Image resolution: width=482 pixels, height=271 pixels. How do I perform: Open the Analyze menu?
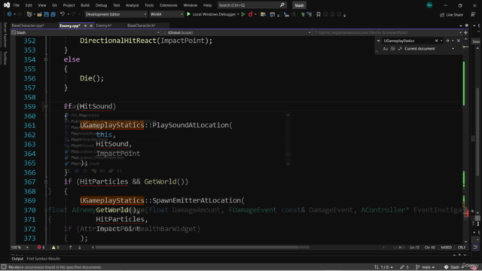133,5
